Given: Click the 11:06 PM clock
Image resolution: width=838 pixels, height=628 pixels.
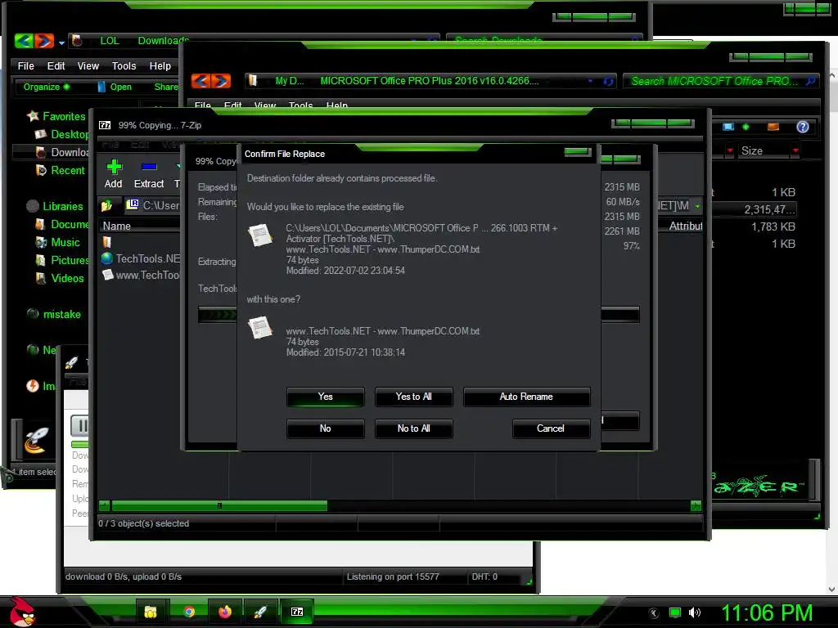Looking at the screenshot, I should [767, 612].
